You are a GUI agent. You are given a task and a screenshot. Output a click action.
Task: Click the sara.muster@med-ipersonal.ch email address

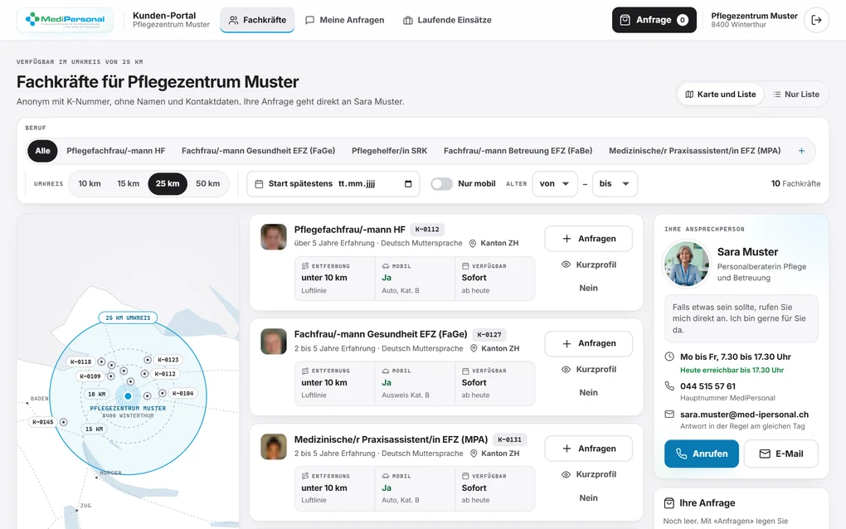click(x=745, y=415)
